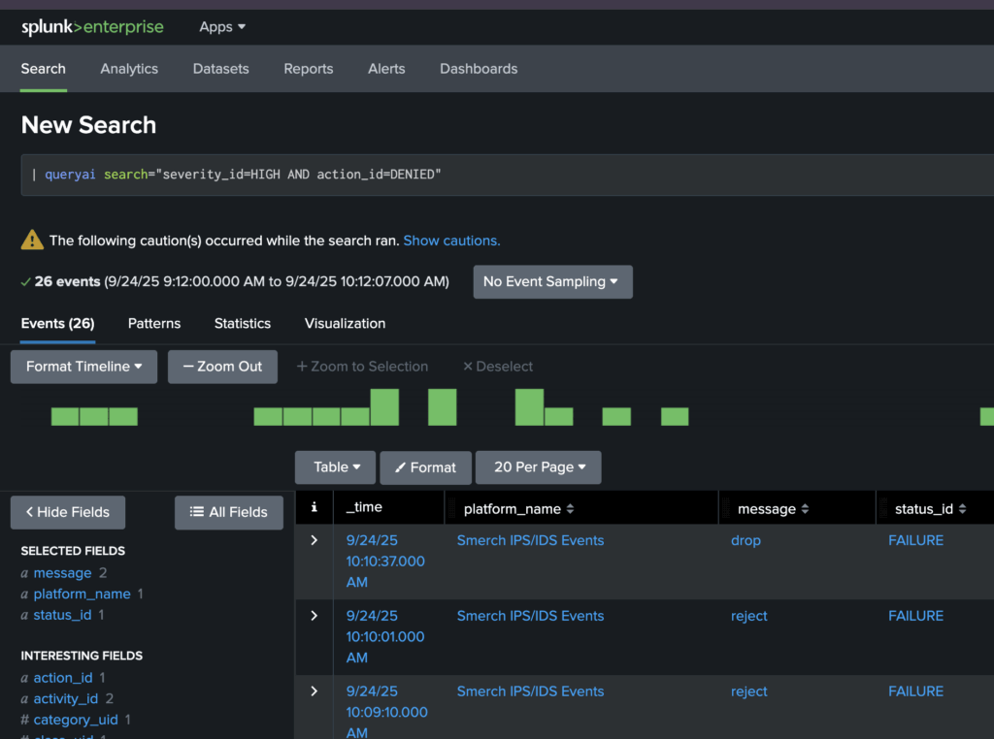Click the Format button with pencil icon
This screenshot has width=994, height=739.
(x=425, y=467)
